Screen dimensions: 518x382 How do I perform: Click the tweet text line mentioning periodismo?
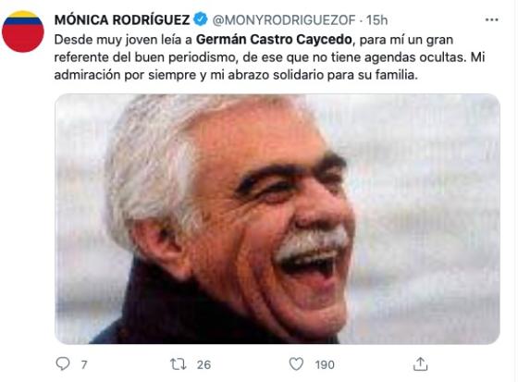pyautogui.click(x=269, y=57)
